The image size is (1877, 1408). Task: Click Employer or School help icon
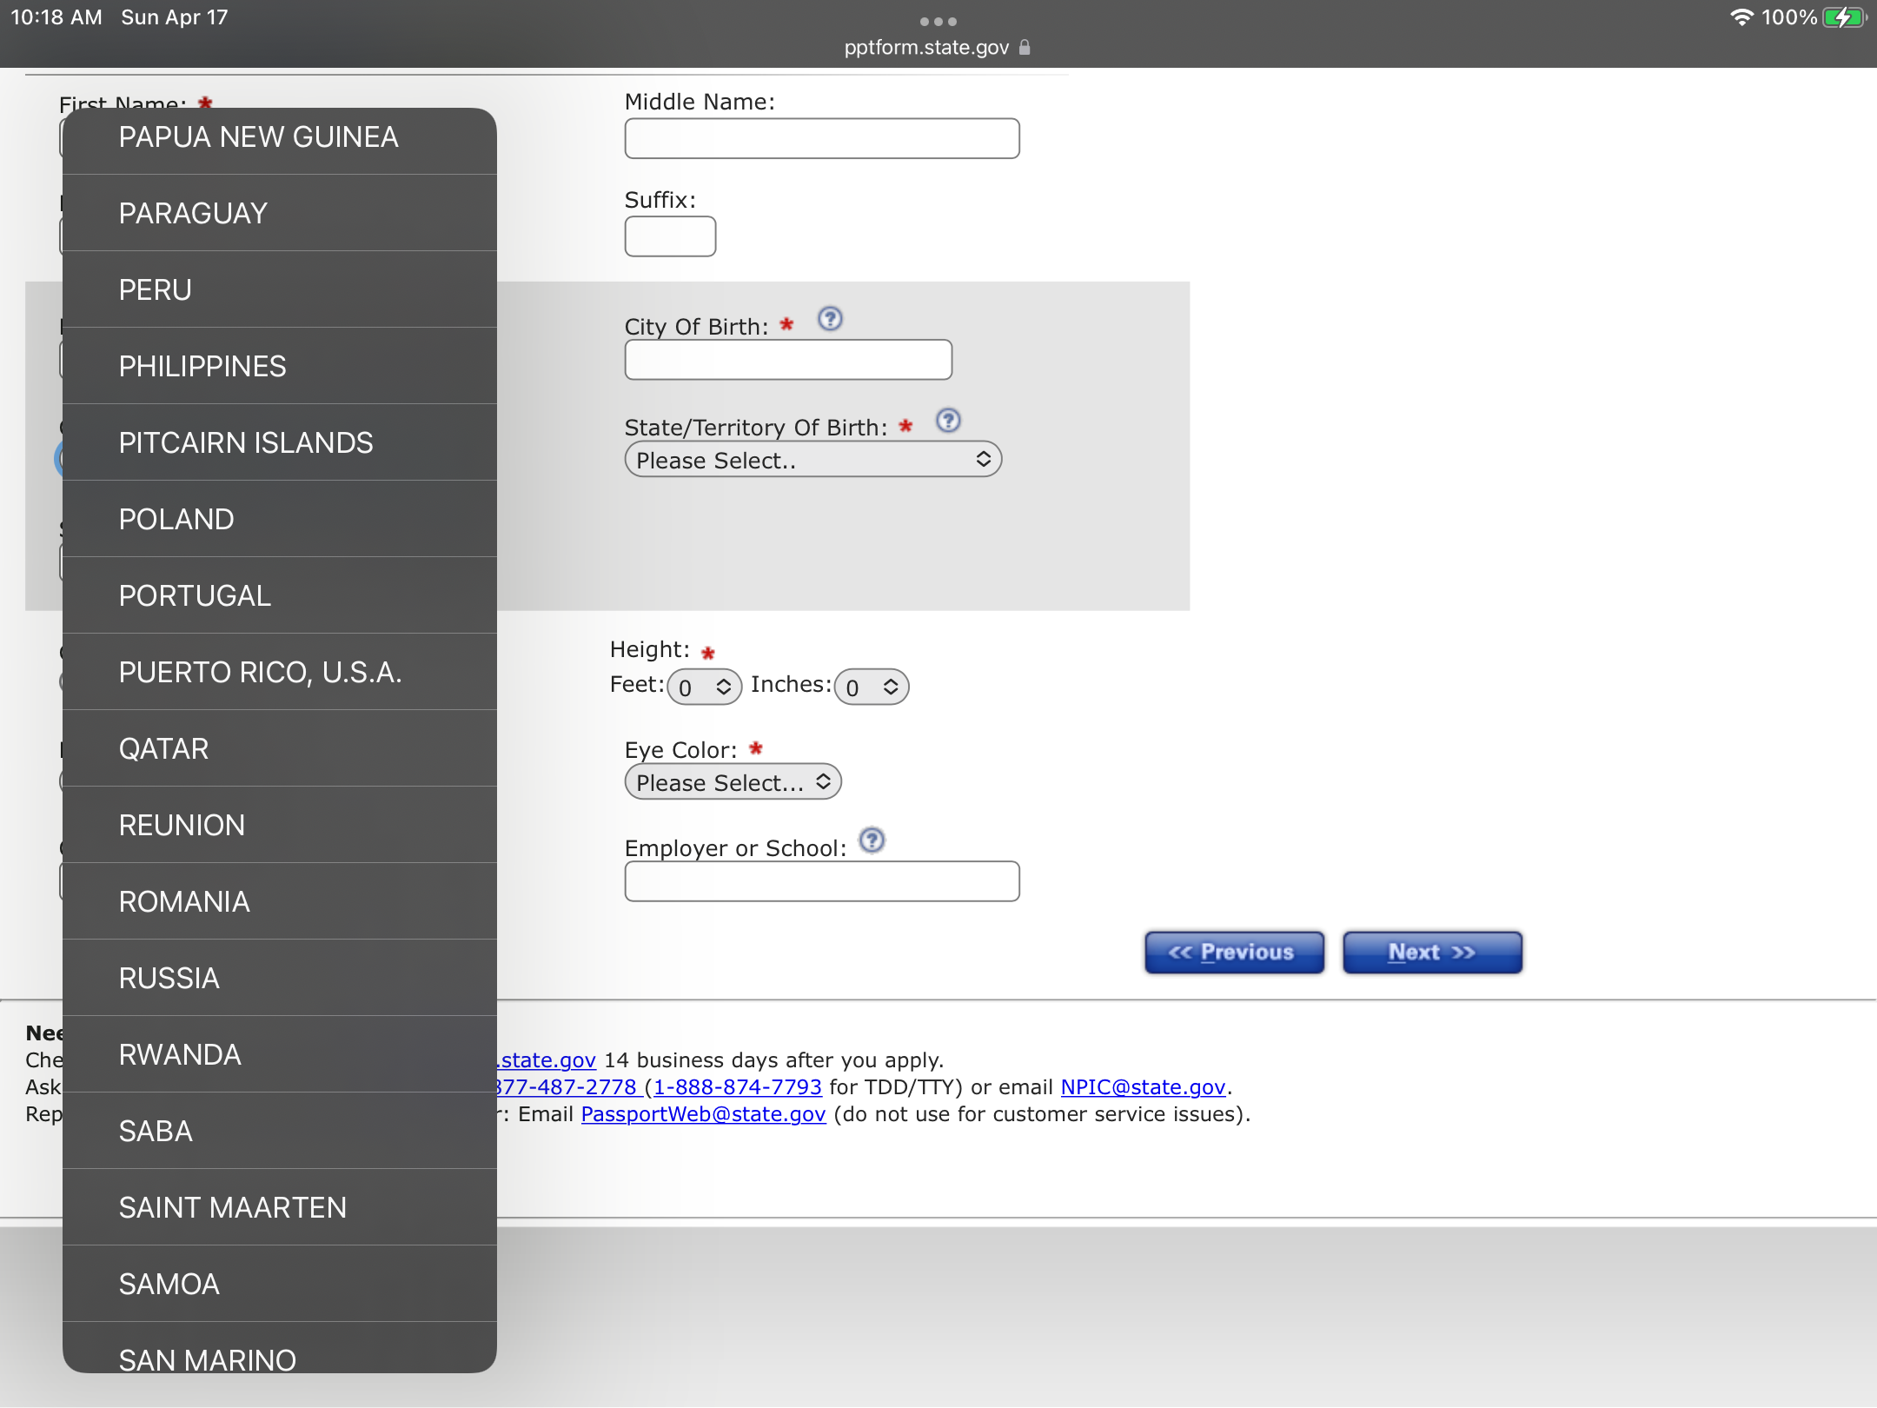coord(872,840)
